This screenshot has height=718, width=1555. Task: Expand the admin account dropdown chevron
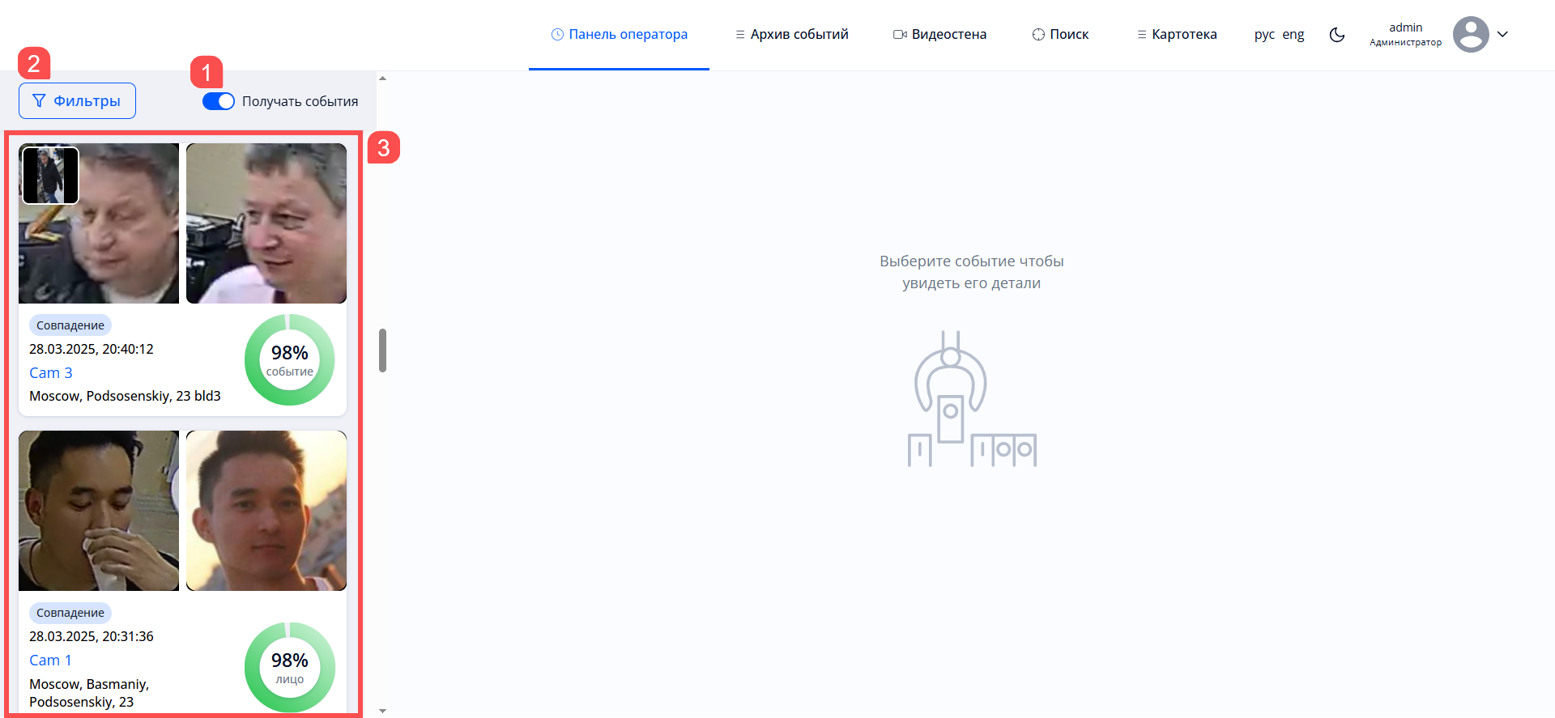tap(1502, 34)
